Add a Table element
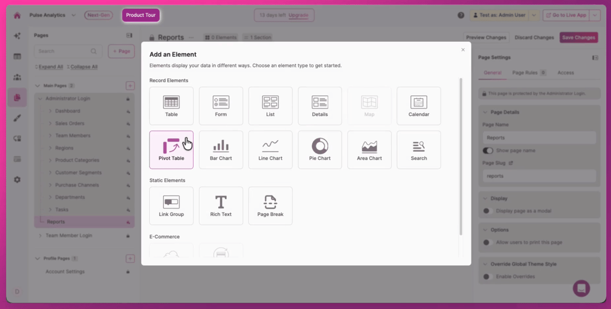611x309 pixels. [171, 106]
